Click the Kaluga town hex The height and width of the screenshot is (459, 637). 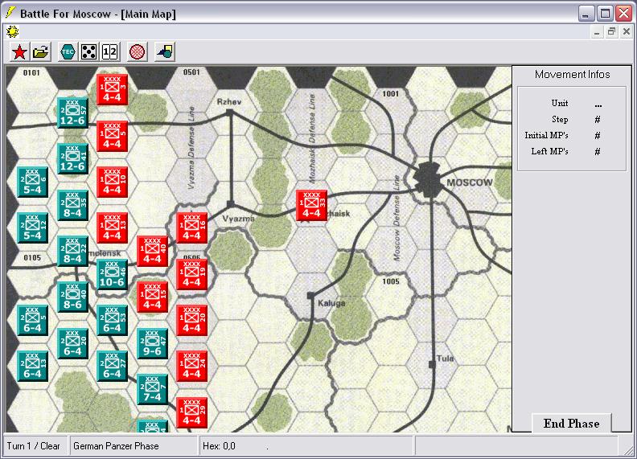(312, 297)
